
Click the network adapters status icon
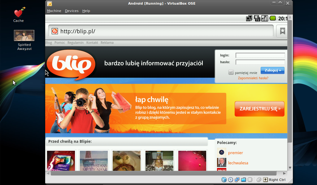point(237,180)
